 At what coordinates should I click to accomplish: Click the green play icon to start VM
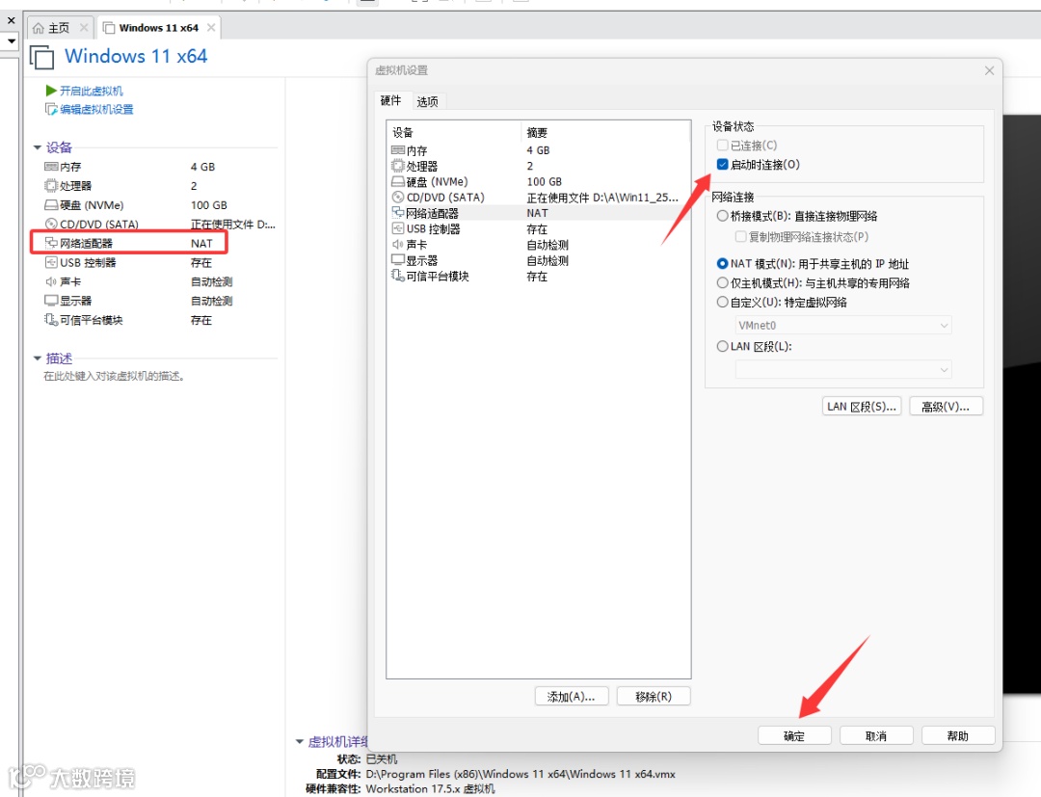[51, 91]
